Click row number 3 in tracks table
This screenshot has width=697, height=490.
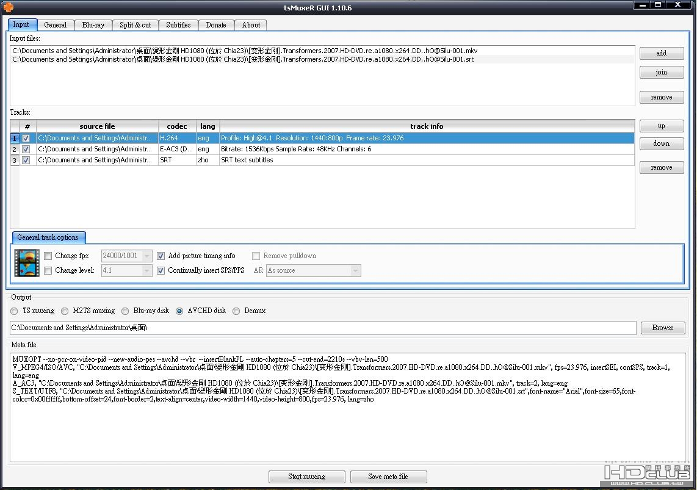click(x=14, y=160)
